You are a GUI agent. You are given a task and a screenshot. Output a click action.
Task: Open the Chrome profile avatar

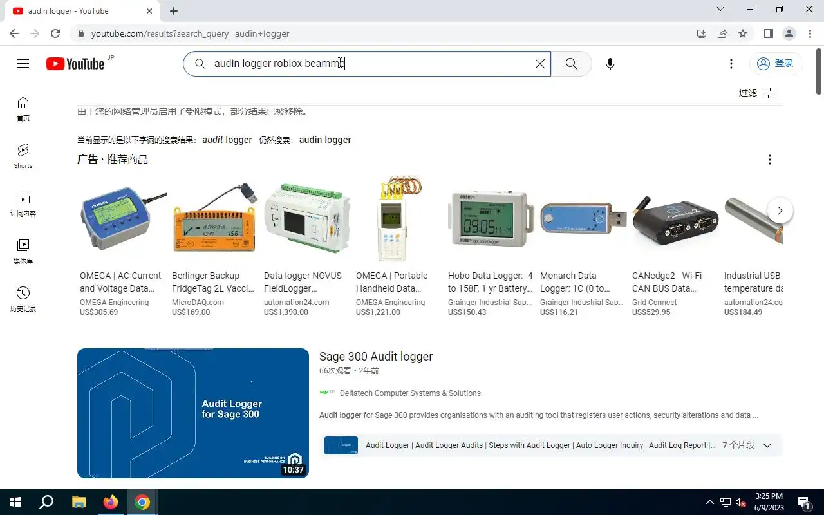[x=789, y=33]
